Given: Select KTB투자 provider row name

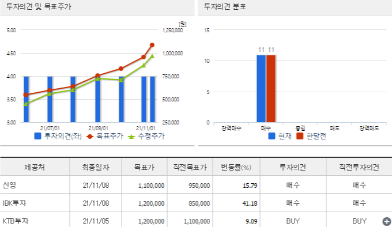Looking at the screenshot, I should [16, 221].
